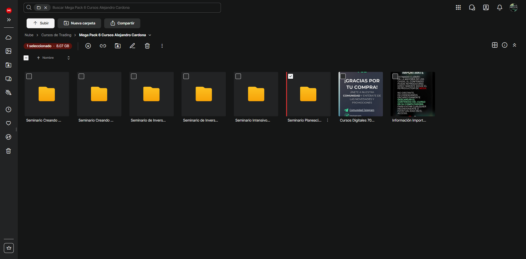Open the info panel icon

coord(505,45)
